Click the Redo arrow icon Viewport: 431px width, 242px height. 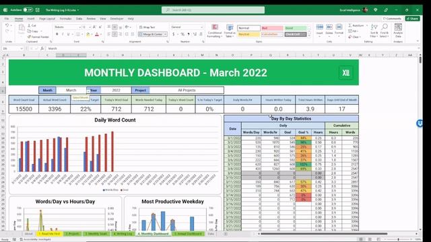[x=7, y=31]
